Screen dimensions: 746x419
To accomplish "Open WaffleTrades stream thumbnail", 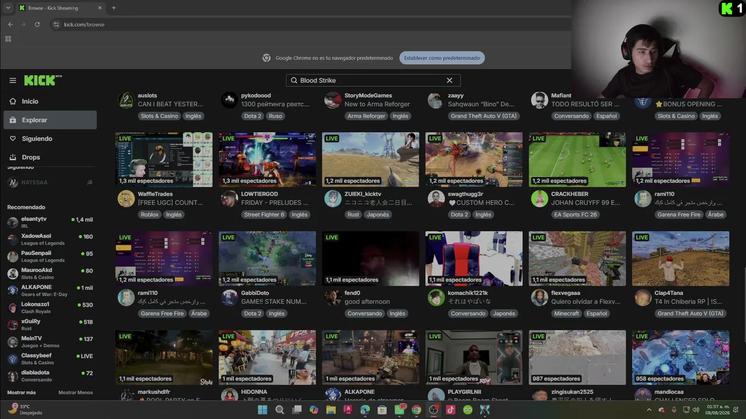I will (164, 159).
